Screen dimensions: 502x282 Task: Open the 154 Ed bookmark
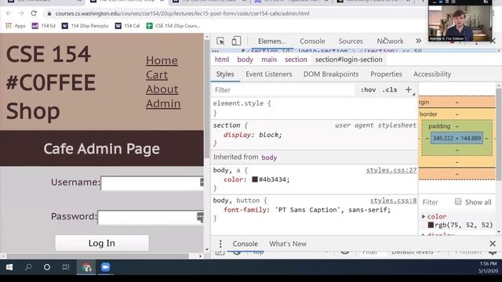pyautogui.click(x=44, y=26)
